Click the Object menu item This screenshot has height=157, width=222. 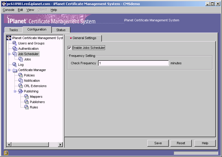pyautogui.click(x=42, y=10)
